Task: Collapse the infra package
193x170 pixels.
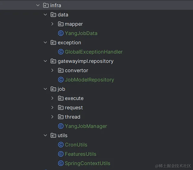Action: click(x=38, y=5)
